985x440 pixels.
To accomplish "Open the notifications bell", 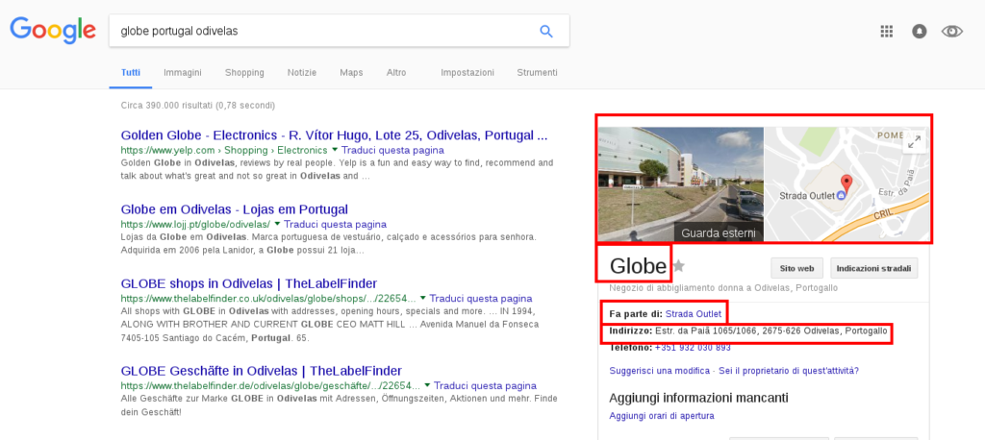I will coord(919,32).
